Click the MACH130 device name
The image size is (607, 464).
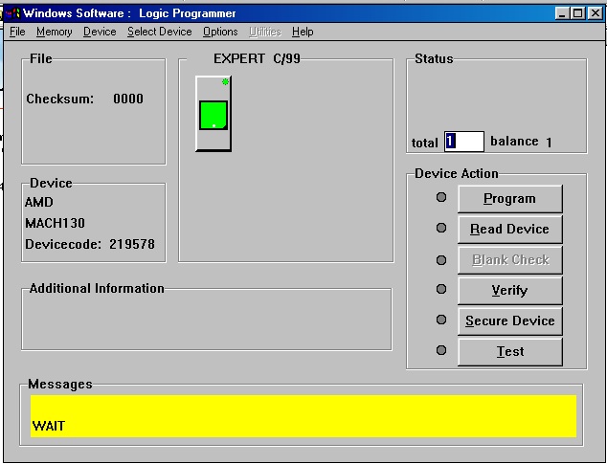coord(55,223)
